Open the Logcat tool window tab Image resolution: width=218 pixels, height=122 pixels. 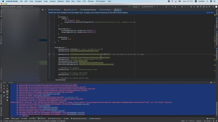(x=16, y=119)
